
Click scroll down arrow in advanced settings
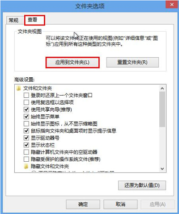point(162,169)
